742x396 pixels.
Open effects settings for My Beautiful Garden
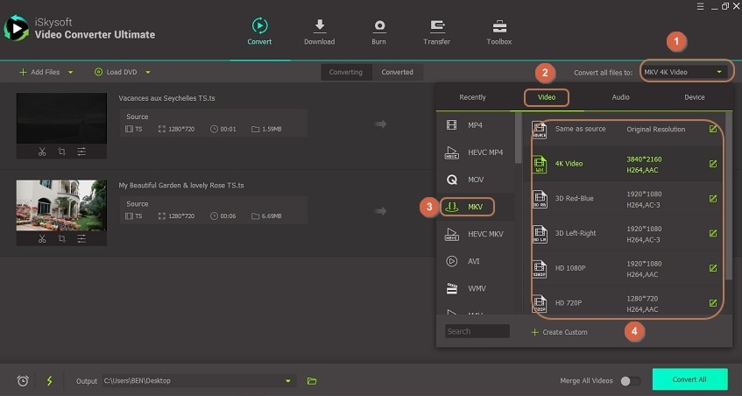pyautogui.click(x=81, y=238)
